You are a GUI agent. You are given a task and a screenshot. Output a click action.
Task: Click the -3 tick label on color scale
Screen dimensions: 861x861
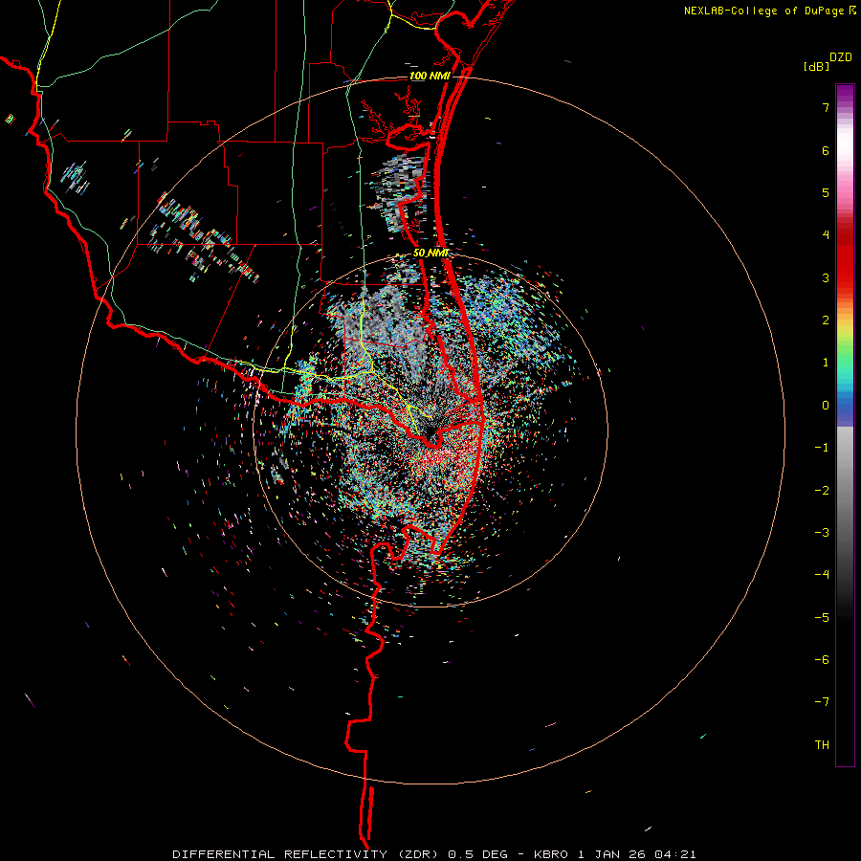click(822, 533)
